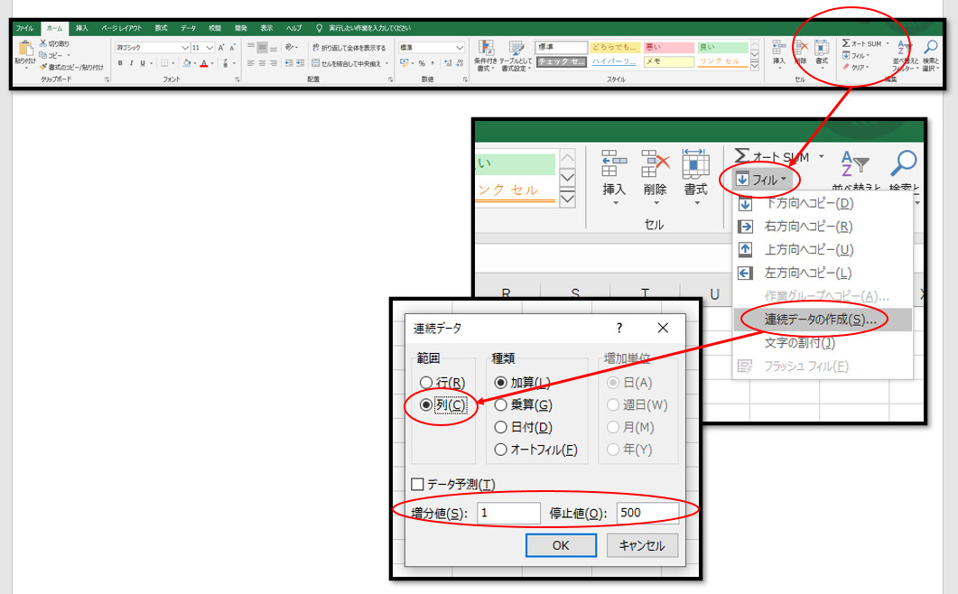Click Format as Table (テーブルとして書式設定) icon
Image resolution: width=958 pixels, height=594 pixels.
[x=516, y=50]
